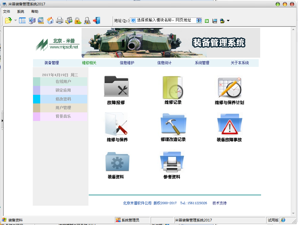Open the 参考资料 printer folder icon
Screen dimensions: 298x225
point(172,161)
